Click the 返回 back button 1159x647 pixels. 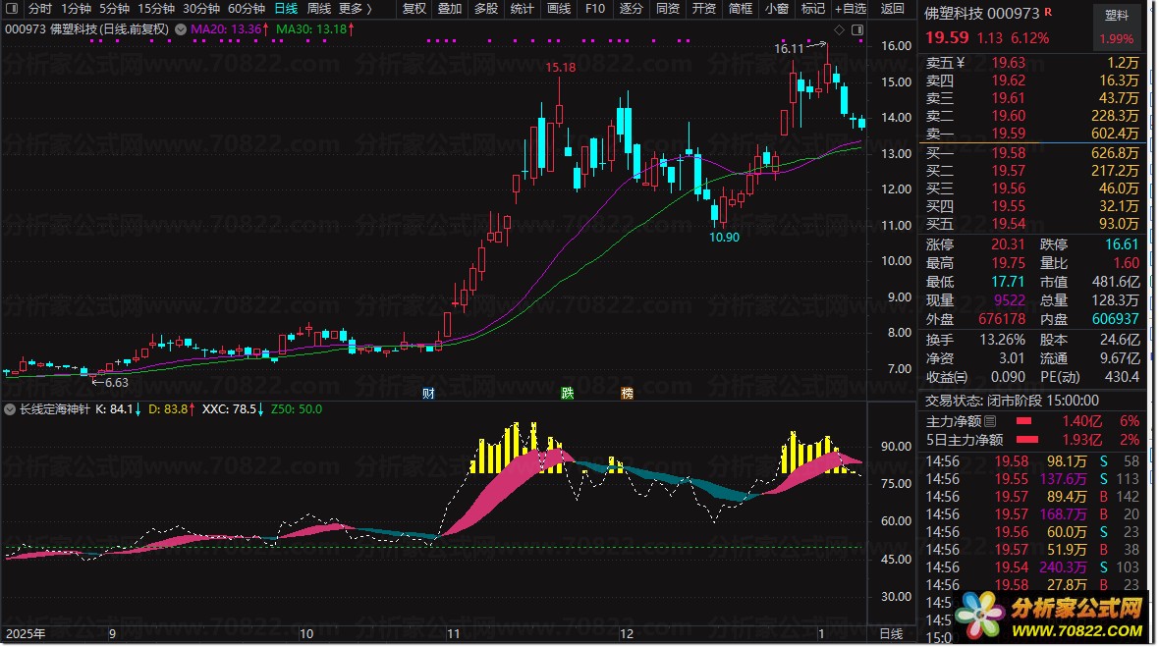point(892,9)
